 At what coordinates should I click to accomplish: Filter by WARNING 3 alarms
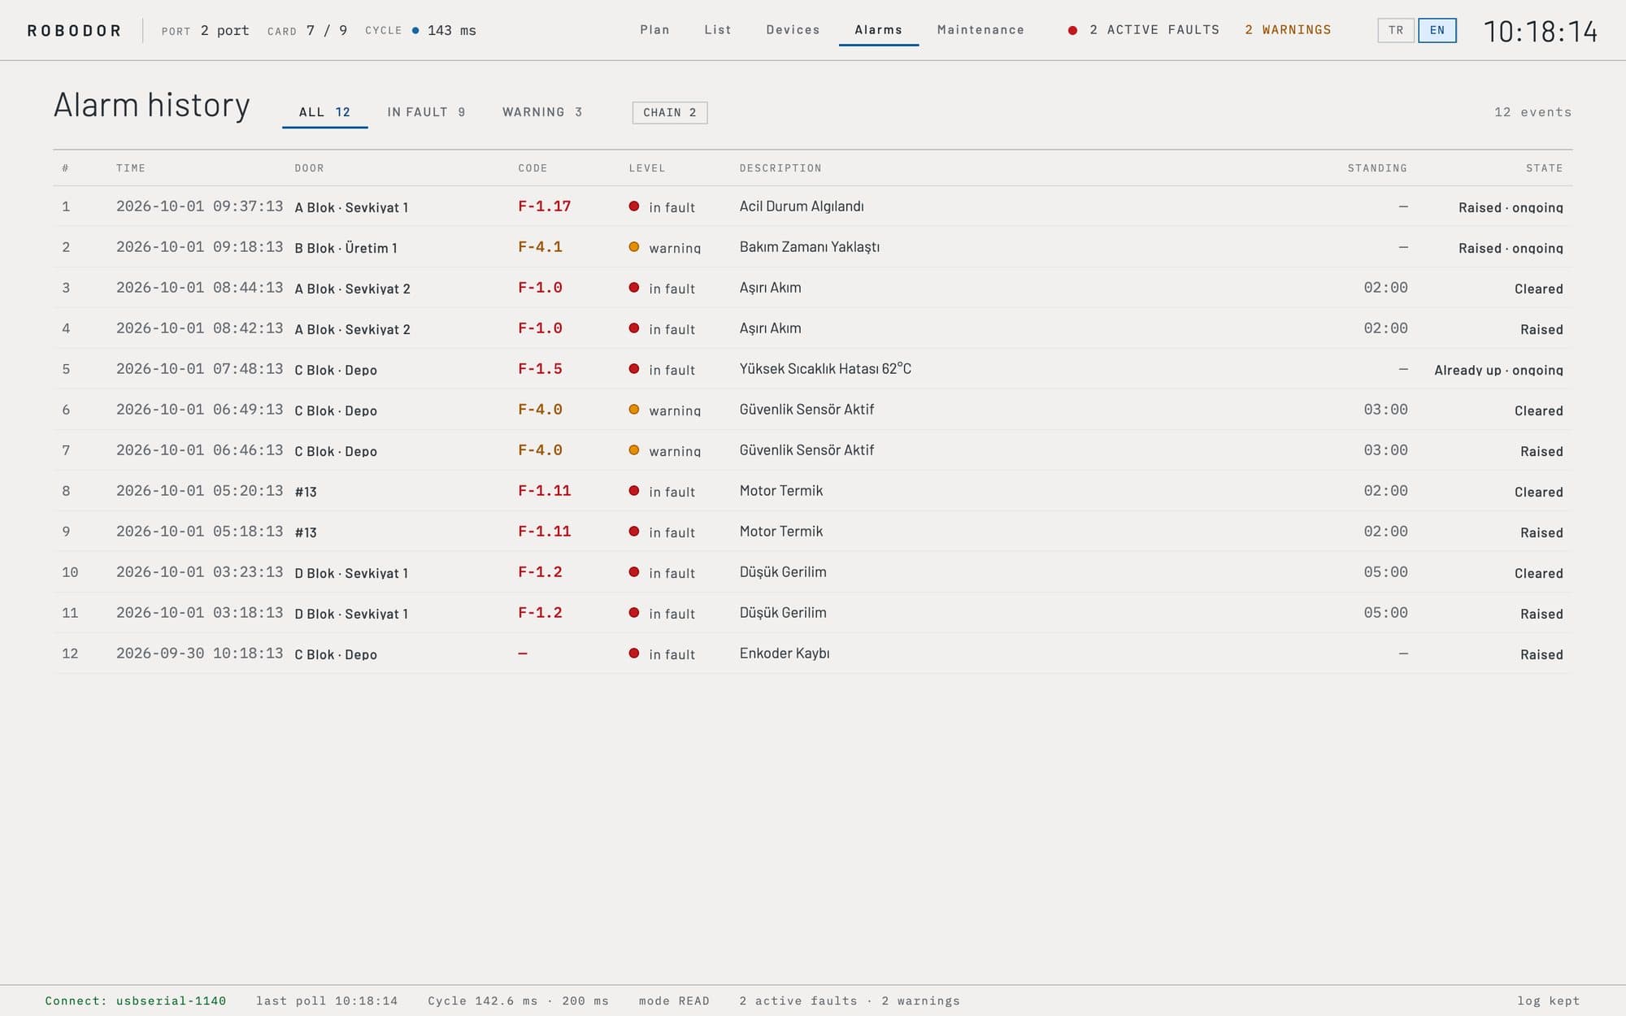pos(542,112)
